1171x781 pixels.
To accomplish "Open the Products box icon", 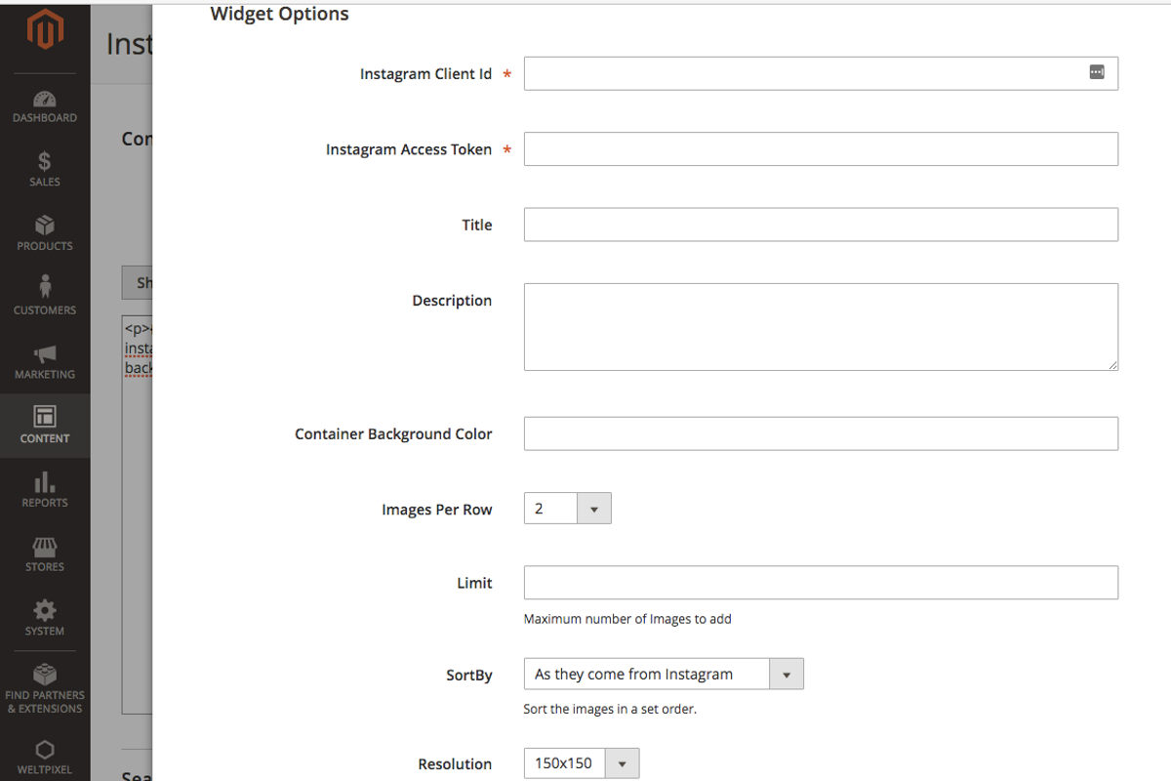I will pos(45,226).
